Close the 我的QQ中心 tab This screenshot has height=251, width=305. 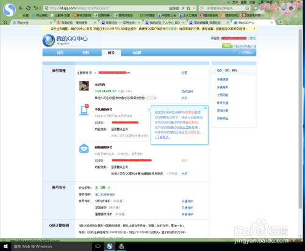pyautogui.click(x=272, y=23)
